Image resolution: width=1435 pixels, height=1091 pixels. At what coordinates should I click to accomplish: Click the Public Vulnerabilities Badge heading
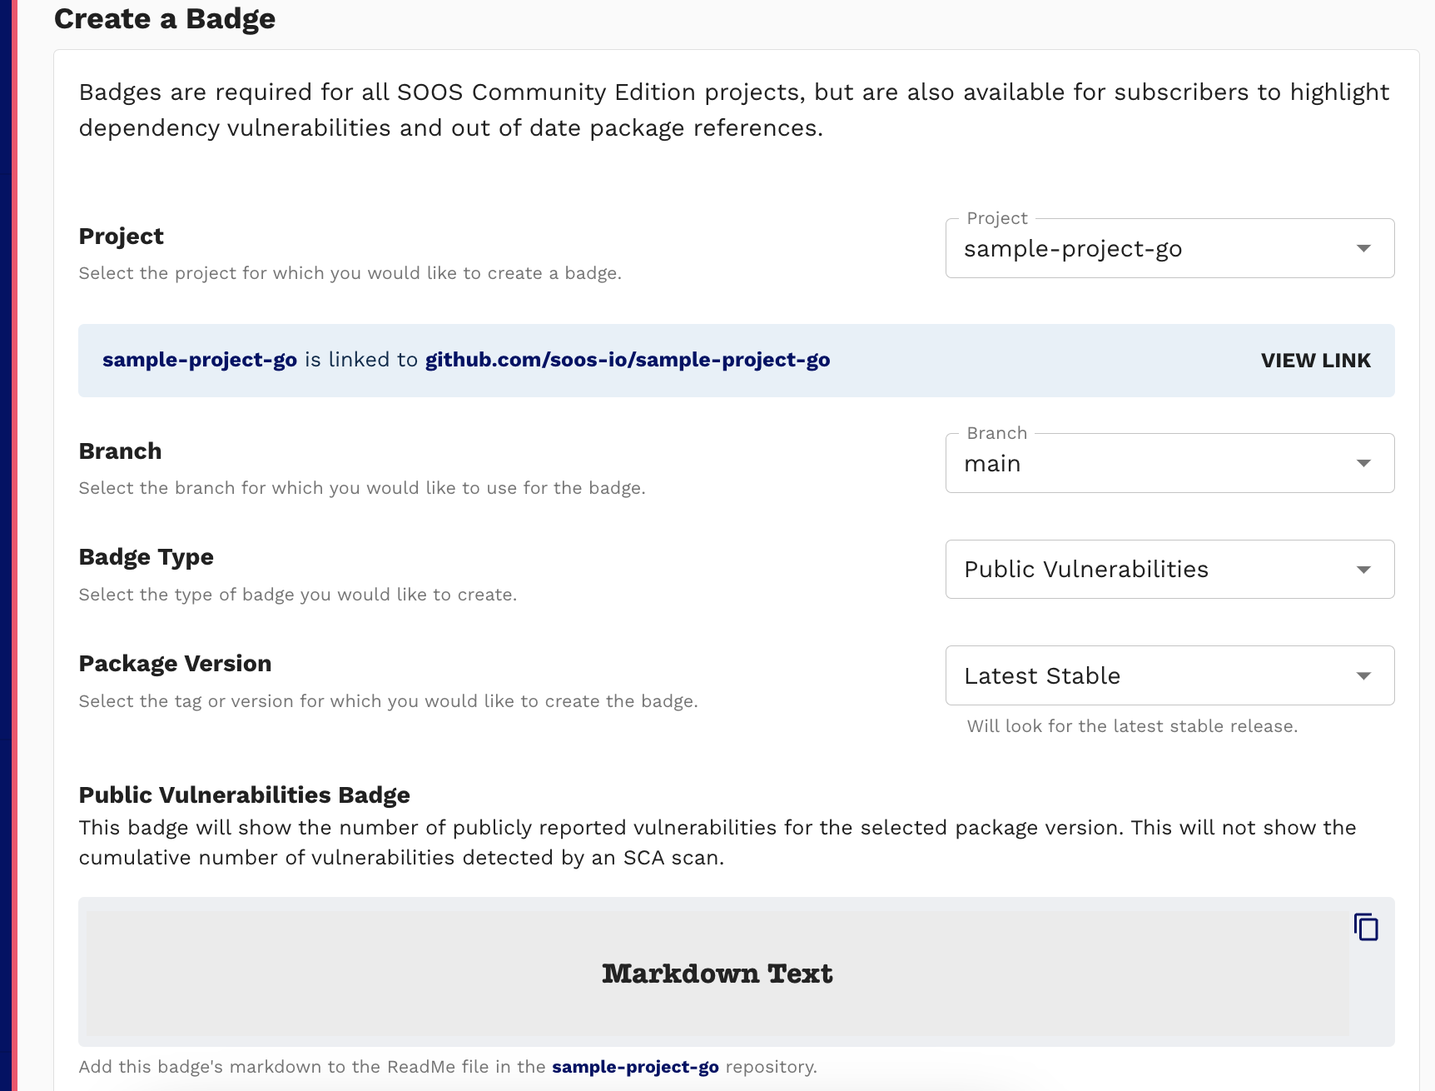(245, 795)
